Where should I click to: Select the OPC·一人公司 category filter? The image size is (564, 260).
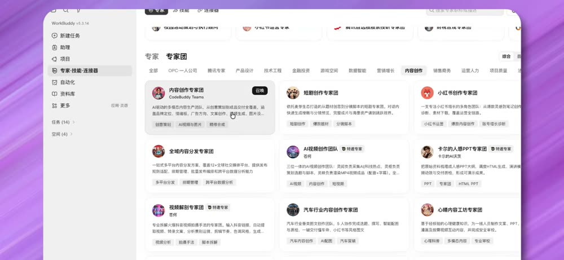click(x=183, y=71)
